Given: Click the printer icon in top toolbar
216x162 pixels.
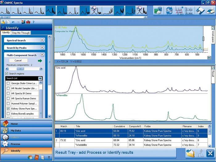Looking at the screenshot, I should tap(210, 10).
